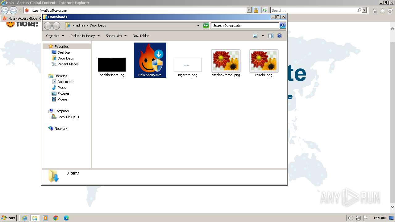
Task: Click taskbar clock 4:59 AM
Action: click(x=379, y=218)
